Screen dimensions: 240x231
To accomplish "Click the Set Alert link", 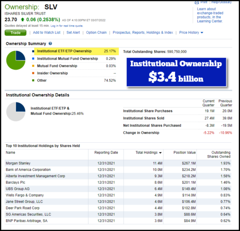I will [x=73, y=32].
